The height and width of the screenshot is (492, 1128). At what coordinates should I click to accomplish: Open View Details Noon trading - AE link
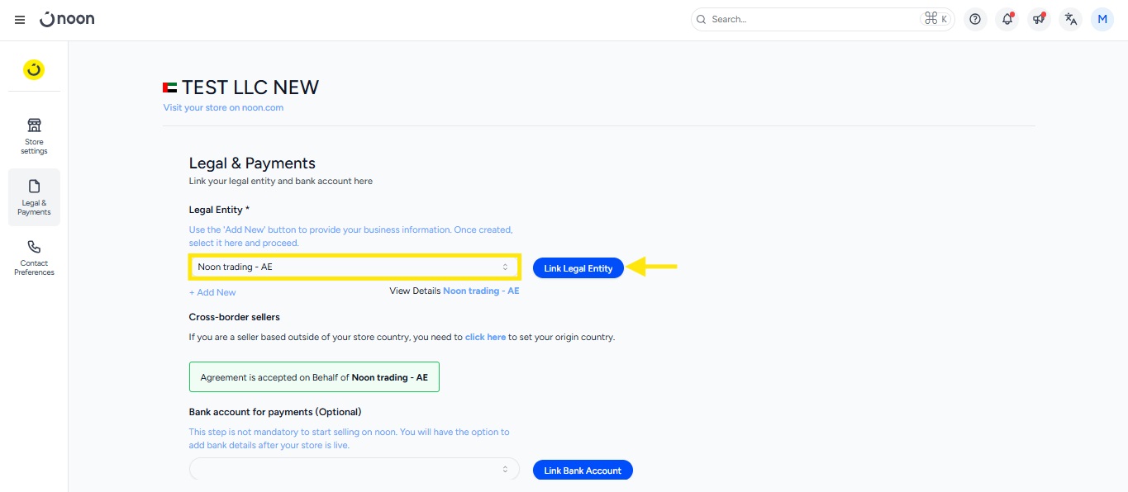pyautogui.click(x=480, y=291)
